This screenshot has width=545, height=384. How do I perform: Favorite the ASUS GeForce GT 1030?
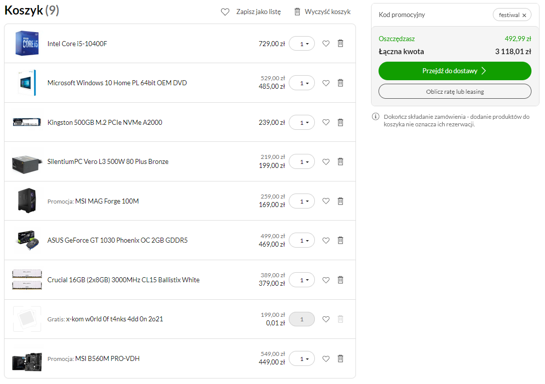coord(326,241)
